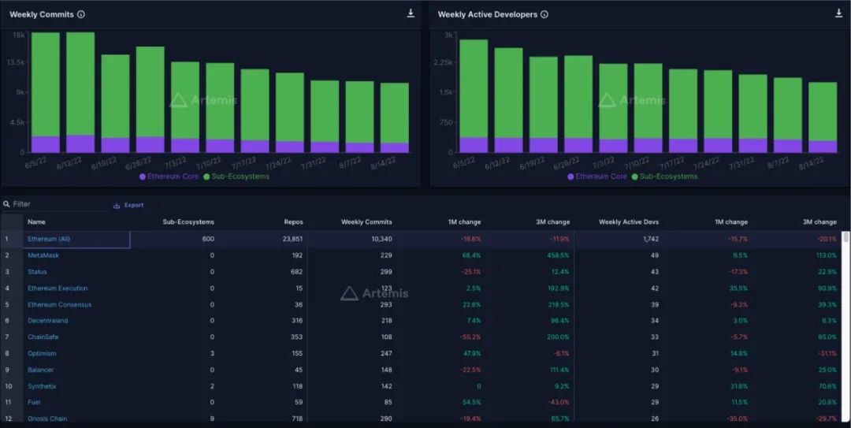
Task: Sort by Sub-Ecosystems column header
Action: click(188, 222)
